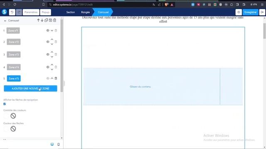Click the page vertical scrollbar
Screen dimensions: 266x149
[x=264, y=31]
